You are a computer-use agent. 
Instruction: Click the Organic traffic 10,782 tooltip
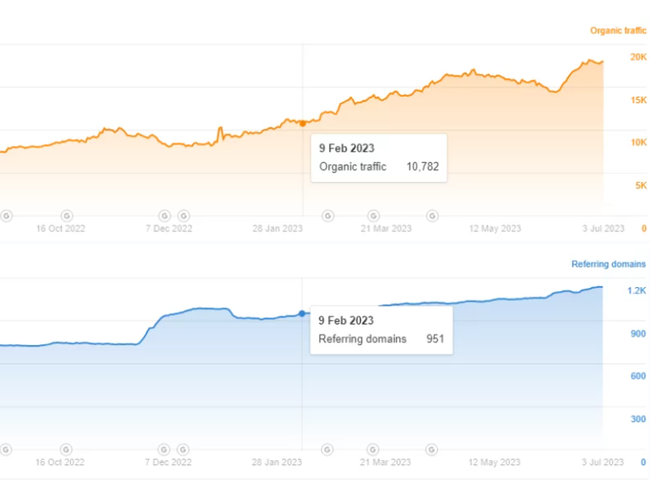[x=379, y=158]
